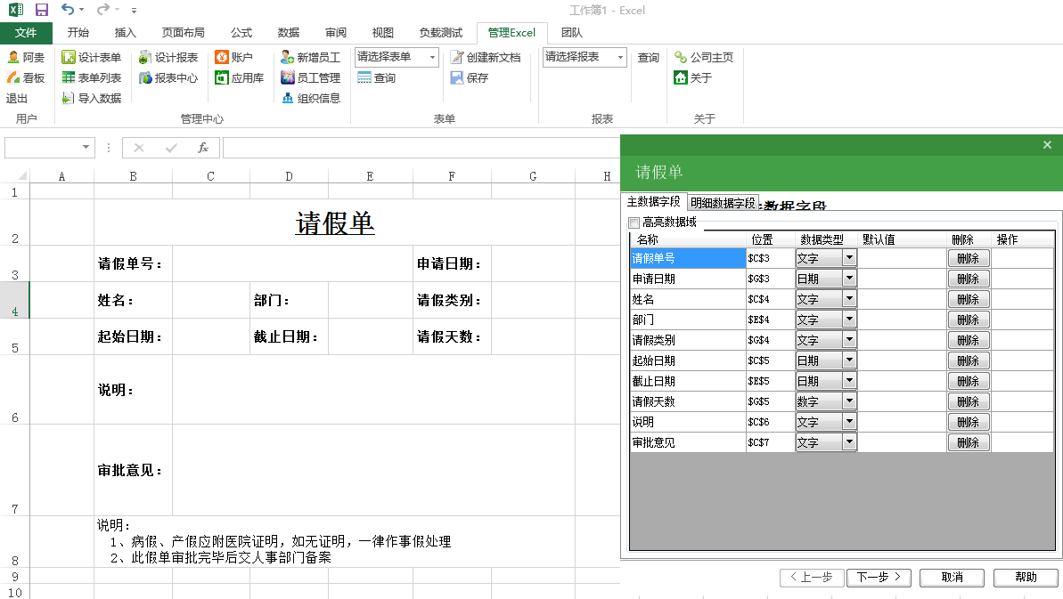Toggle the 高亮数据域 checkbox
Image resolution: width=1063 pixels, height=599 pixels.
(x=634, y=223)
